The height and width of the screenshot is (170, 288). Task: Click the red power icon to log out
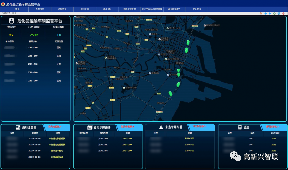(283, 13)
